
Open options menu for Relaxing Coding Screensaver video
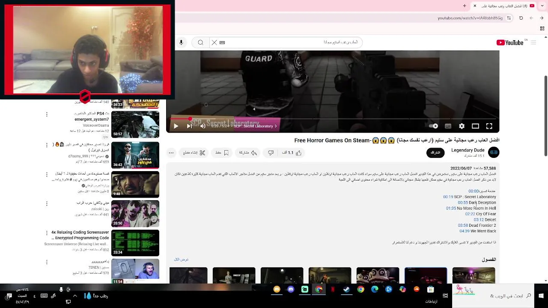47,233
